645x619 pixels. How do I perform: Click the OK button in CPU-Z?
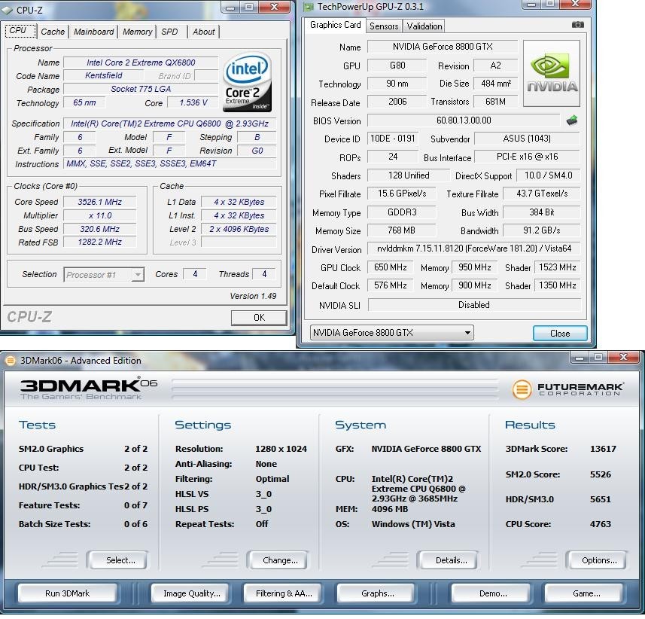pyautogui.click(x=259, y=318)
